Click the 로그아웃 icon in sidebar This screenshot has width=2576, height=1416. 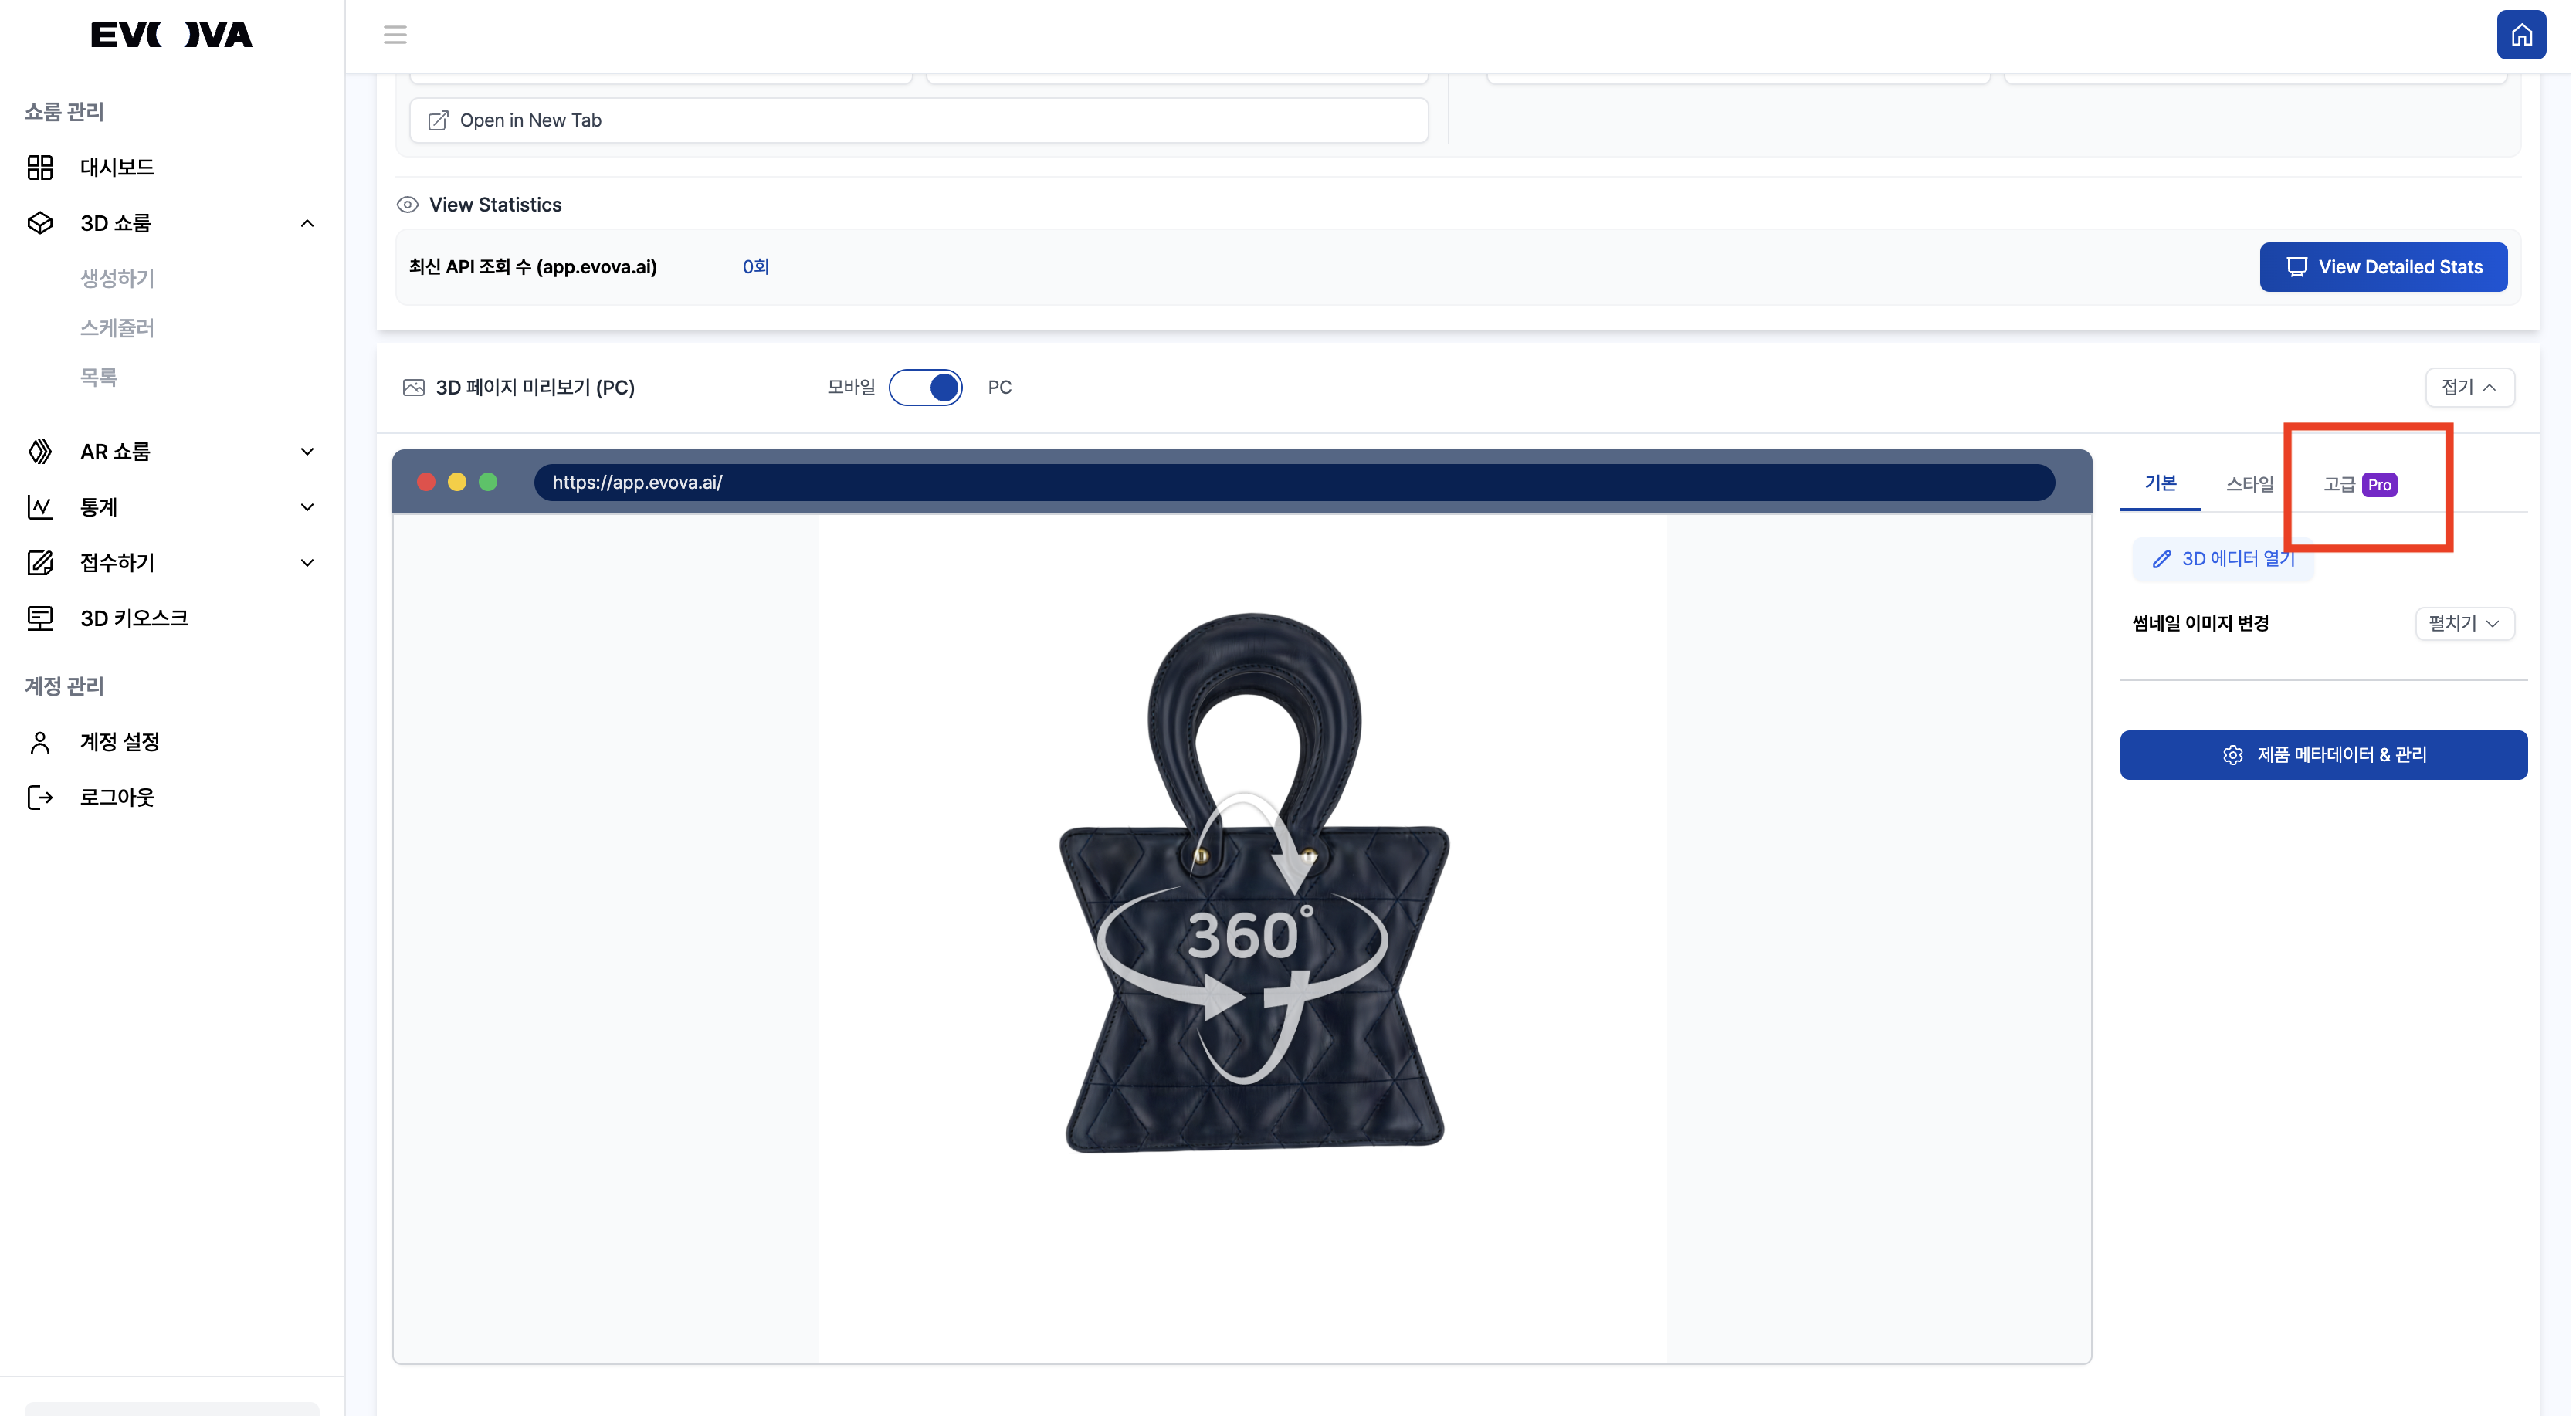point(40,796)
